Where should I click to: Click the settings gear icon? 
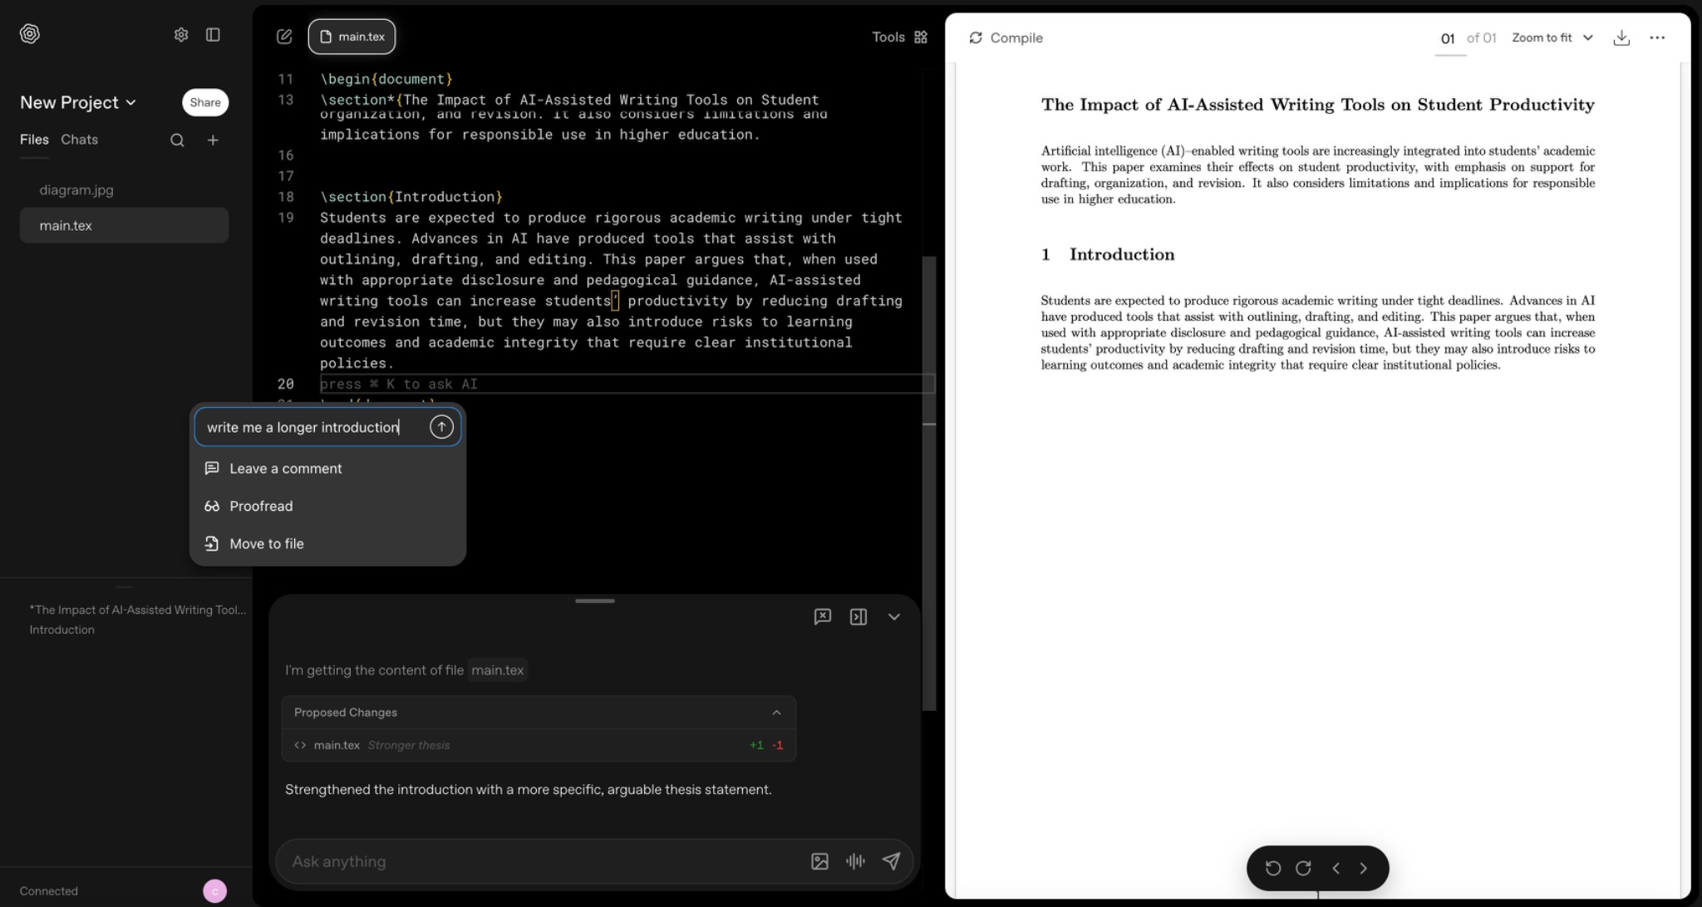pyautogui.click(x=181, y=35)
